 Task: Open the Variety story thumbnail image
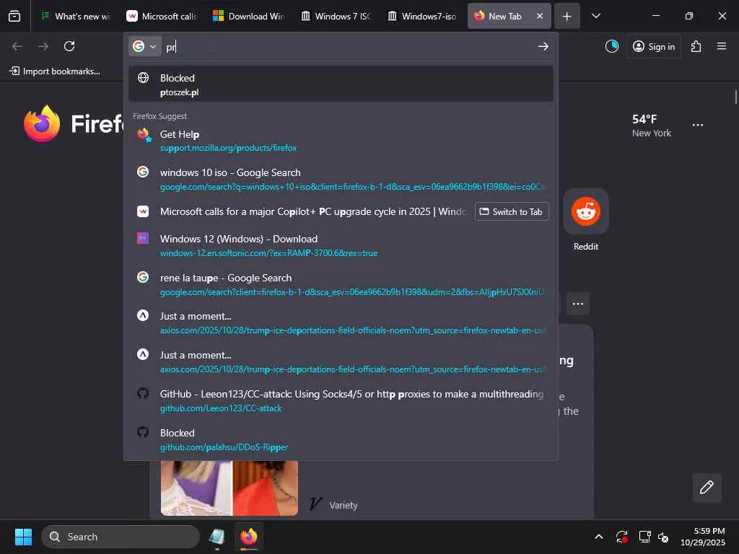[229, 488]
